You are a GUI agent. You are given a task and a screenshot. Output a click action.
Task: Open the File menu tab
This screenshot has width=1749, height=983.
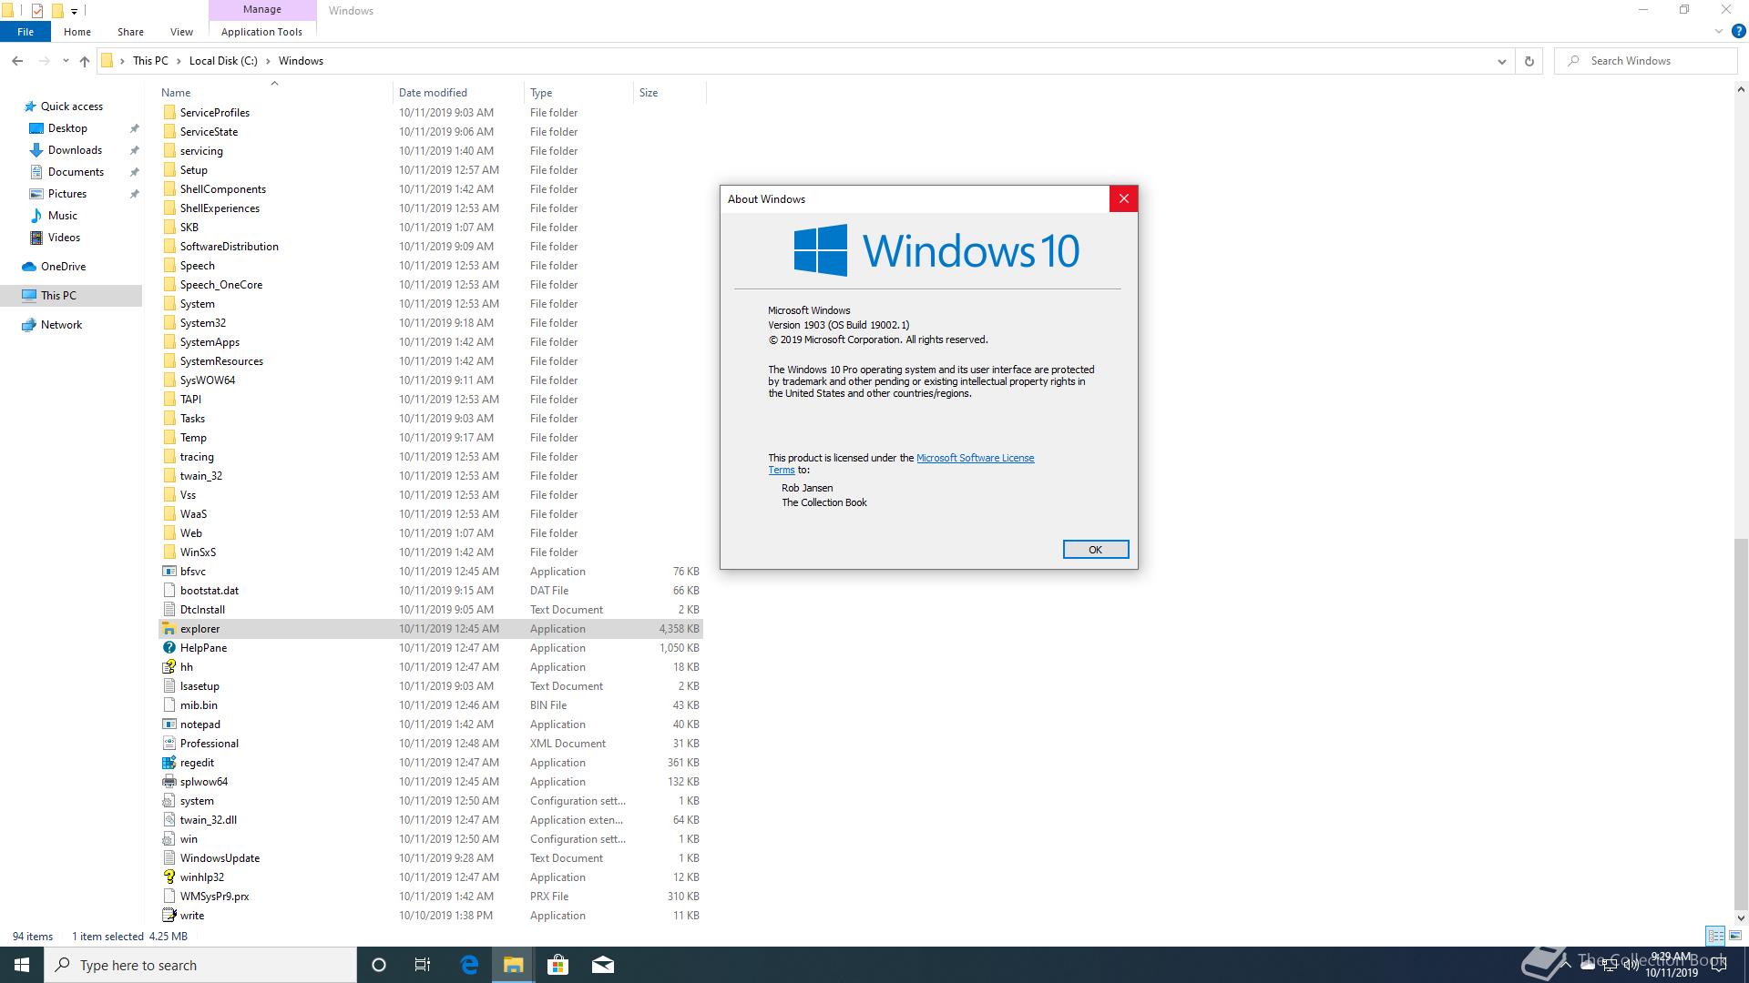(26, 31)
